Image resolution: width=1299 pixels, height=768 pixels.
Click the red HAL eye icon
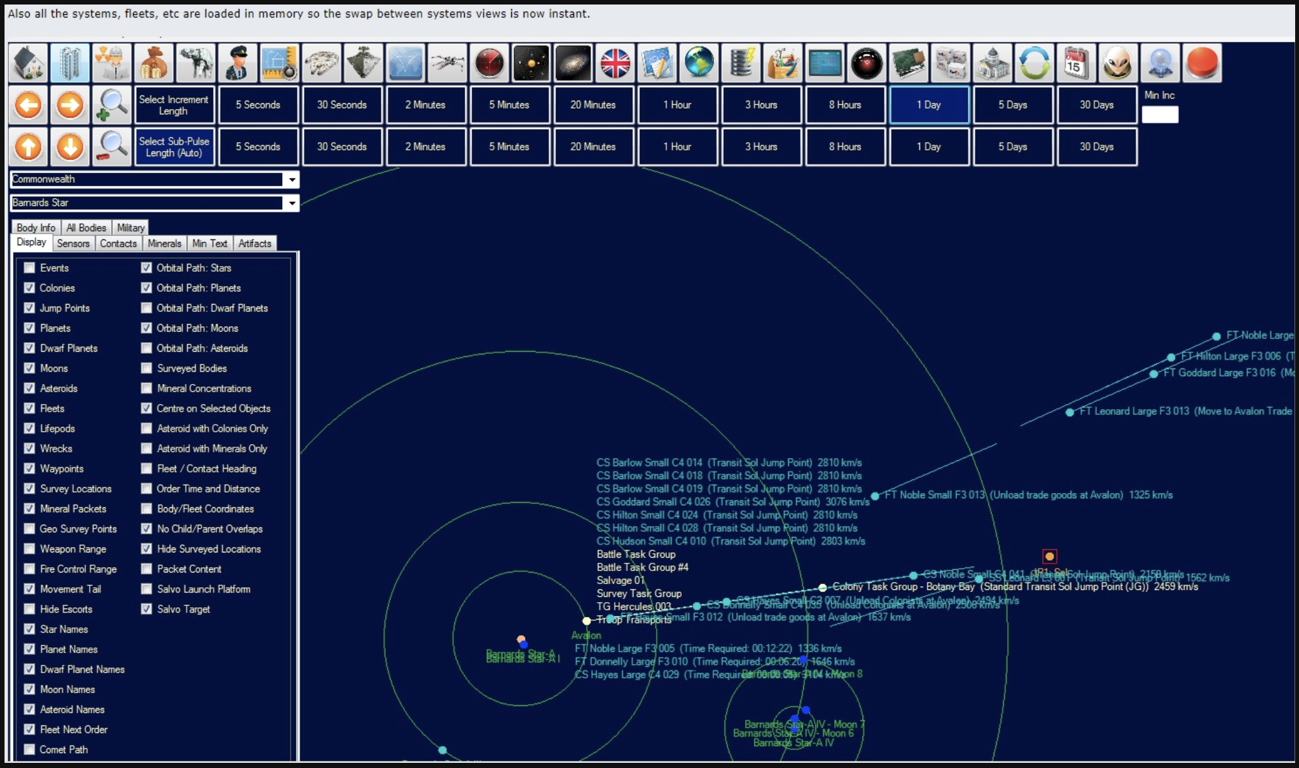click(x=866, y=63)
